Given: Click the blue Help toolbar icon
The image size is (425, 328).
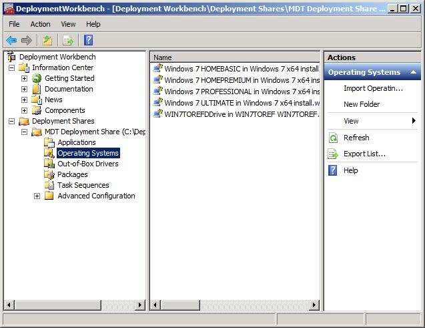Looking at the screenshot, I should [x=88, y=41].
